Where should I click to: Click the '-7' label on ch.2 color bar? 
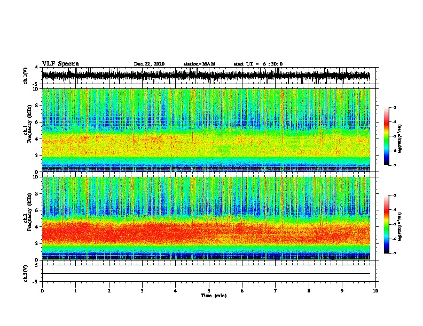(394, 254)
